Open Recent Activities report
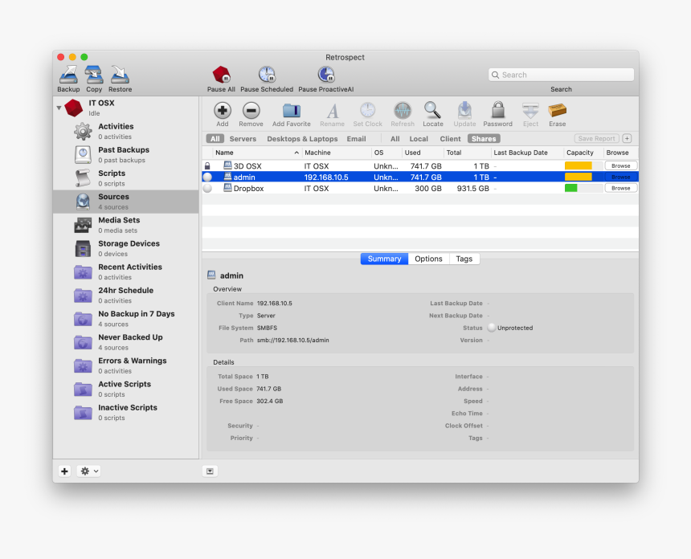The width and height of the screenshot is (691, 559). pos(126,271)
